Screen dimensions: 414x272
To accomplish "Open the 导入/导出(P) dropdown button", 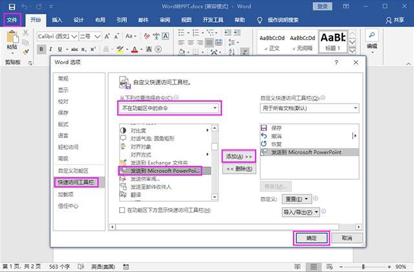I will coord(301,212).
